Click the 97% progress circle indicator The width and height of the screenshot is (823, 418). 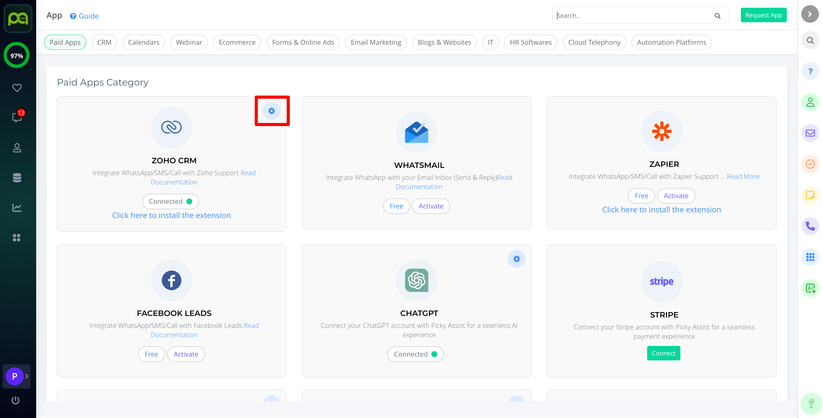[17, 56]
